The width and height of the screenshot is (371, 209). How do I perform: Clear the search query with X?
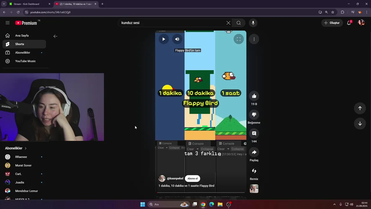pos(228,23)
